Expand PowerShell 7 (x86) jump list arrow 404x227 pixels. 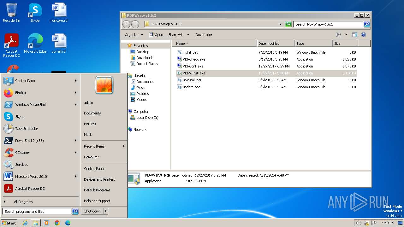click(x=76, y=141)
